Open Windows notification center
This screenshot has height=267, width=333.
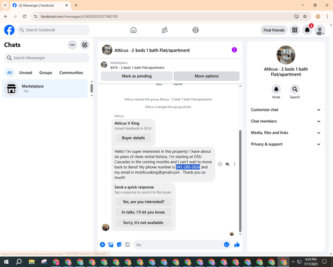pyautogui.click(x=324, y=262)
